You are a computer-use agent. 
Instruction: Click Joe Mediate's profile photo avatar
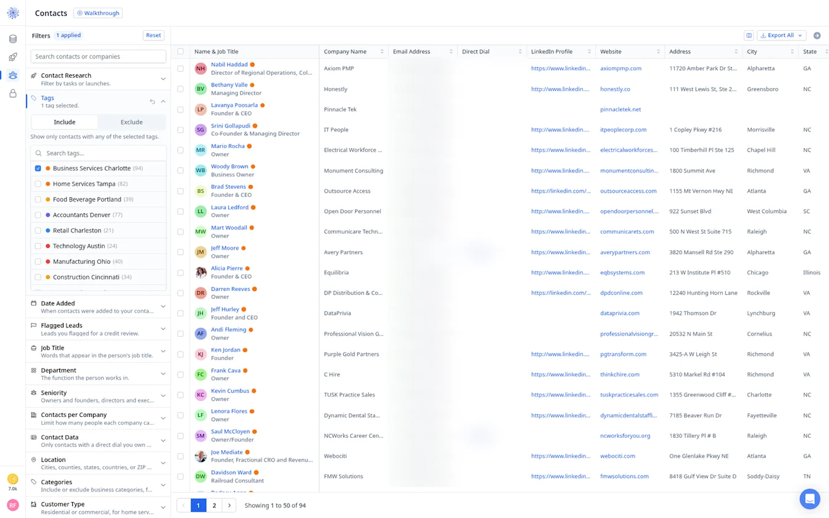point(200,456)
